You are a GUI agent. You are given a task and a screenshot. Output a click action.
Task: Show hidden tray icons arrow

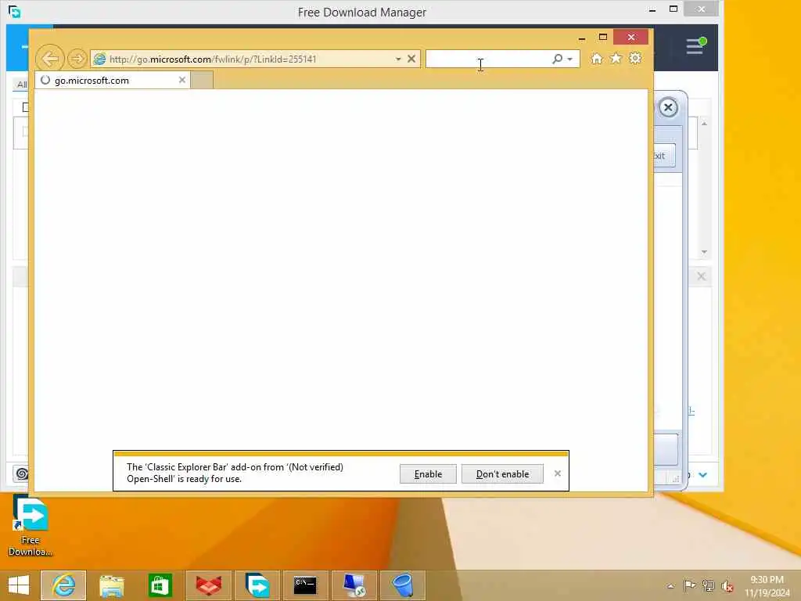[x=670, y=586]
